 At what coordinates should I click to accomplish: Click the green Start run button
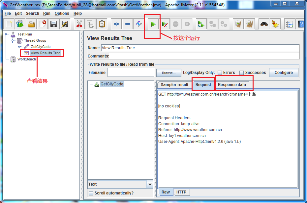point(153,24)
